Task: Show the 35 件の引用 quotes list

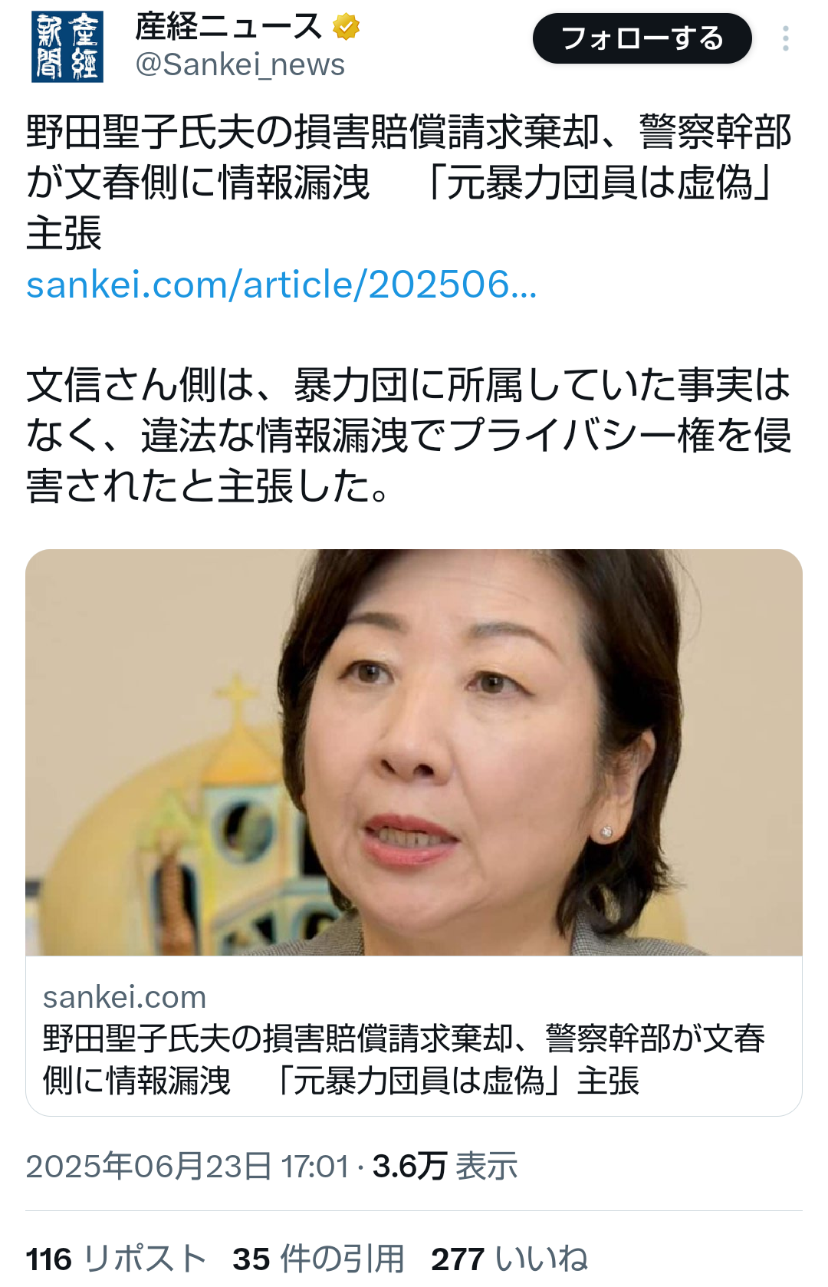Action: pyautogui.click(x=318, y=1259)
